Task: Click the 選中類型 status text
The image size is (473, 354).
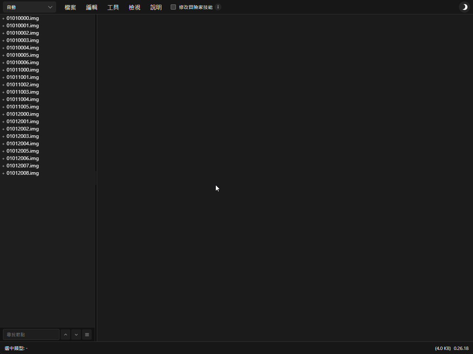Action: (x=16, y=348)
